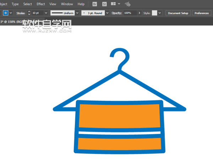This screenshot has height=163, width=213.
Task: Expand the variable width profile arrow
Action: (77, 13)
